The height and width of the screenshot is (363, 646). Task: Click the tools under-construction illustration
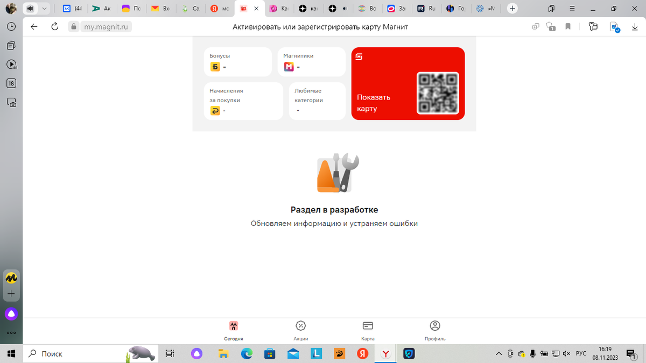click(338, 173)
